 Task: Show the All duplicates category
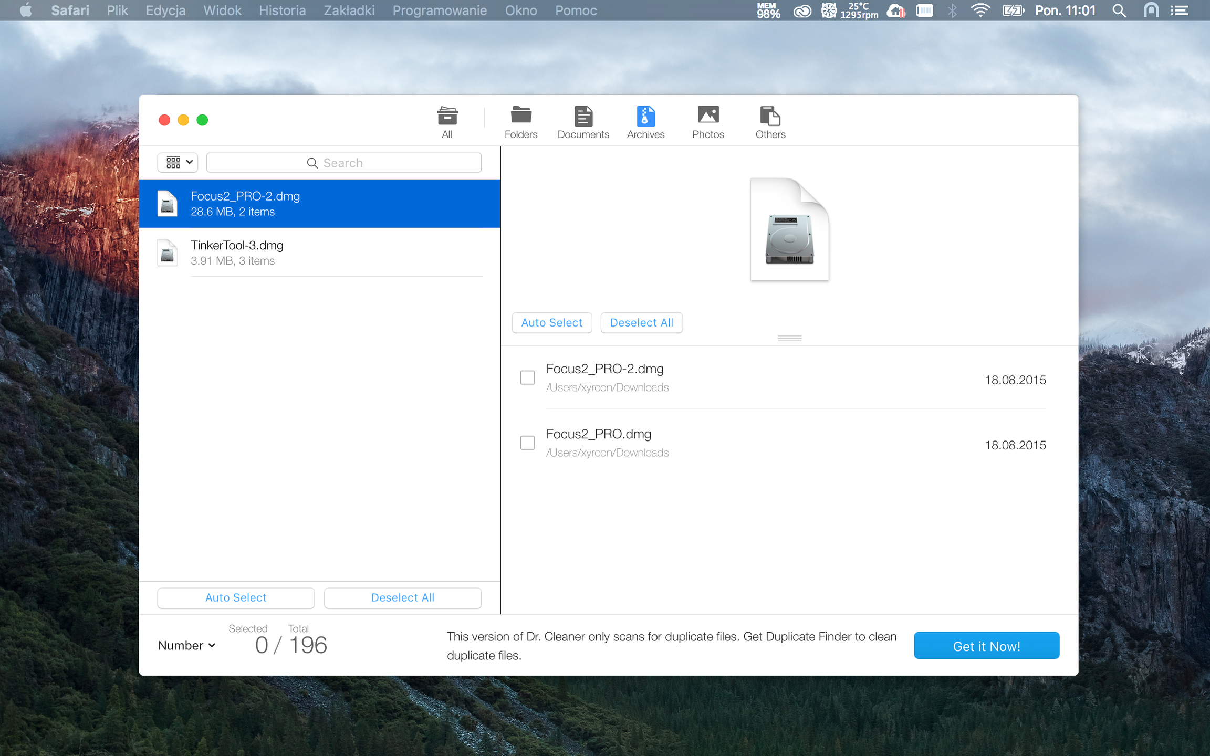pos(447,122)
